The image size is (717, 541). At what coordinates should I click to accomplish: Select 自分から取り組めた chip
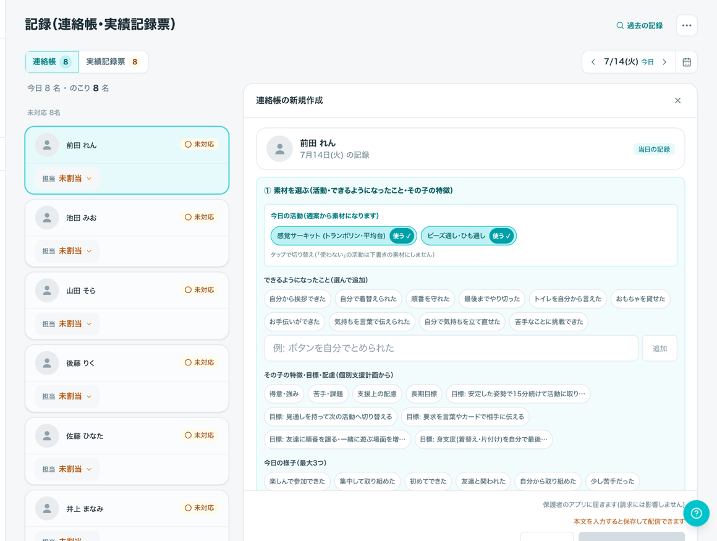click(x=548, y=481)
